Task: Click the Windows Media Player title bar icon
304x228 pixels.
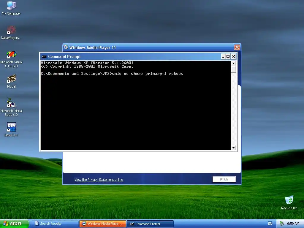Action: click(x=66, y=47)
